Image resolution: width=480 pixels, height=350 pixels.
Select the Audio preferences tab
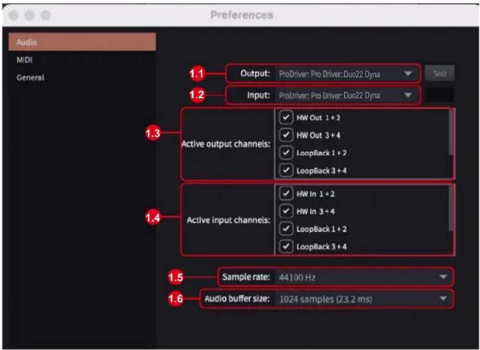(x=82, y=42)
